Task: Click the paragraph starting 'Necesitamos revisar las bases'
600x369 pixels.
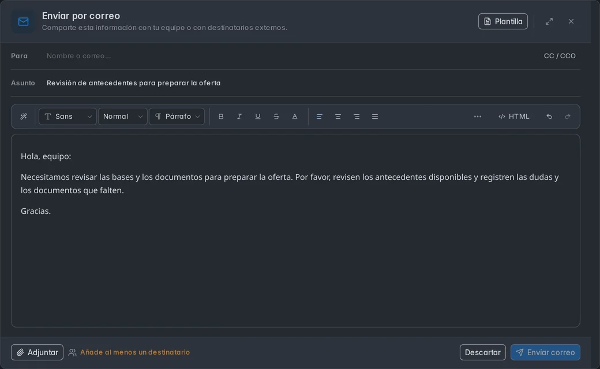Action: pyautogui.click(x=290, y=183)
